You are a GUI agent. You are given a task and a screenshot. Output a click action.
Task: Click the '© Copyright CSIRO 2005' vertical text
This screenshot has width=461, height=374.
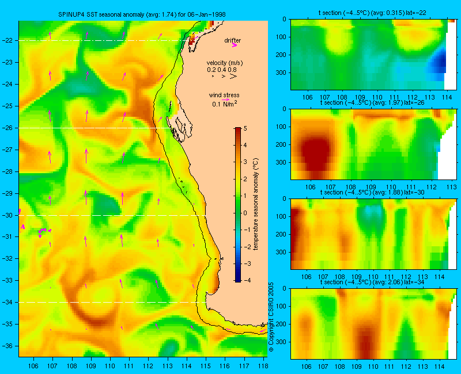[x=271, y=317]
